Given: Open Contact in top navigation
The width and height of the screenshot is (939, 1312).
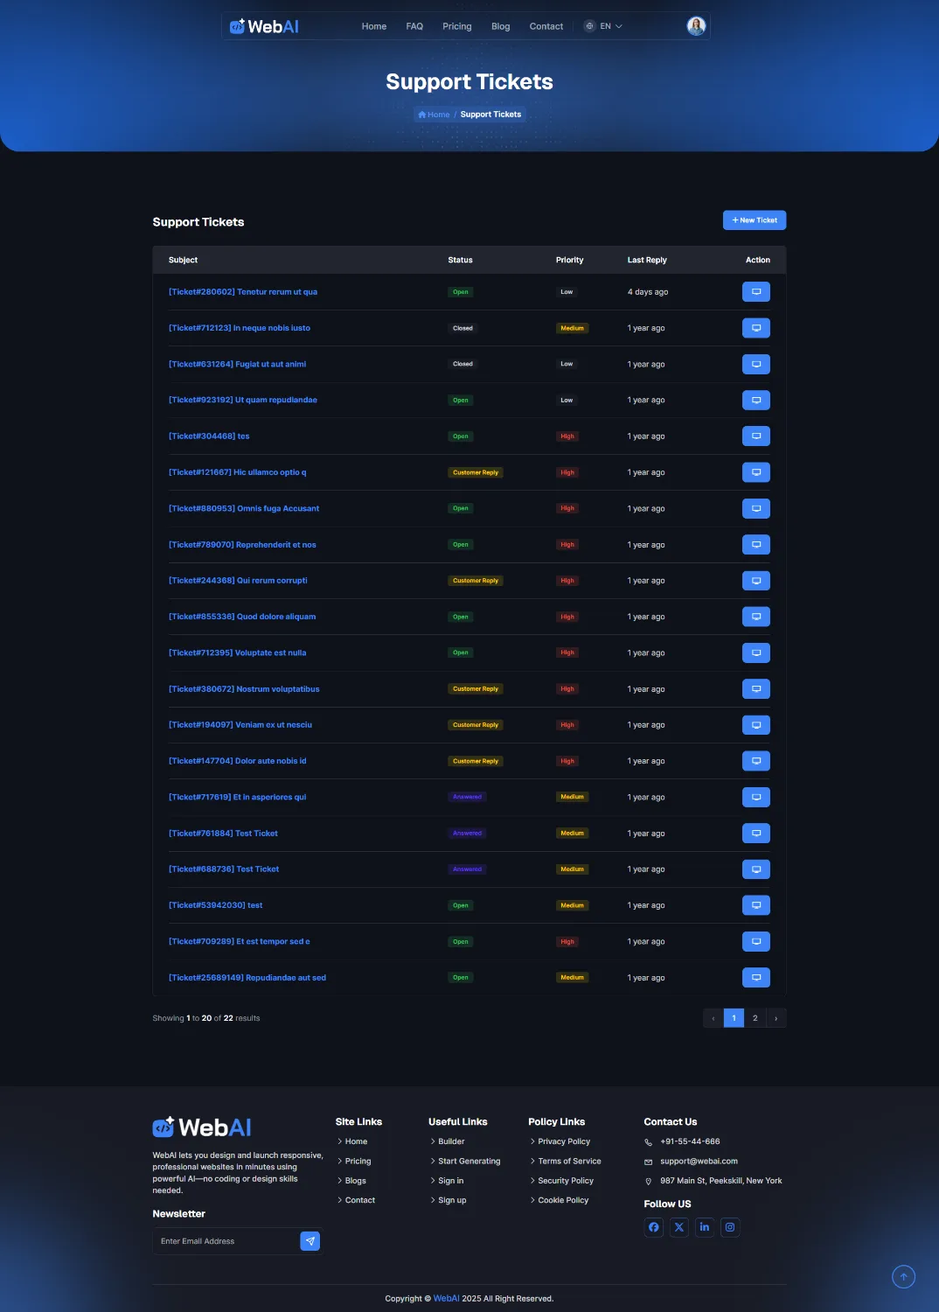Looking at the screenshot, I should click(546, 26).
